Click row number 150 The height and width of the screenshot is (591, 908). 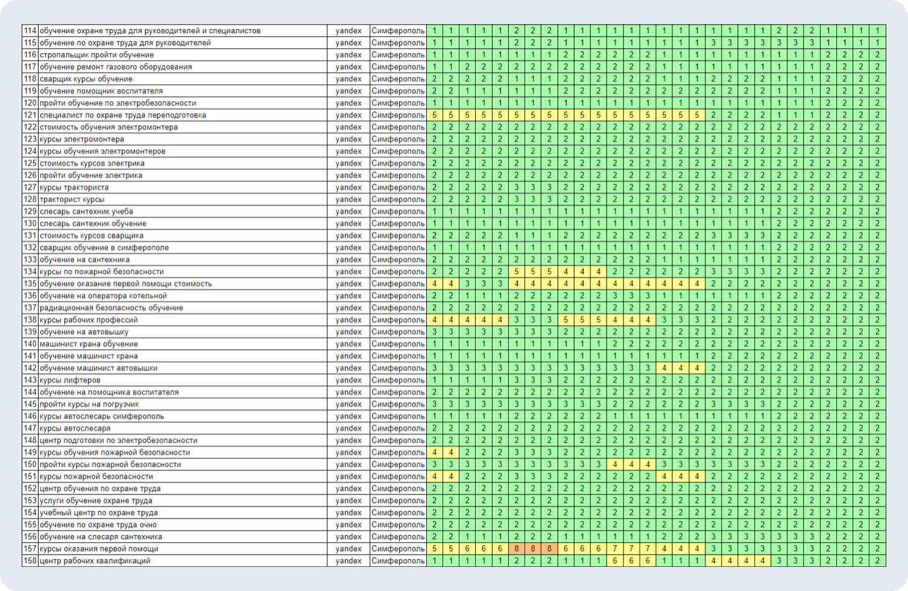(x=30, y=465)
